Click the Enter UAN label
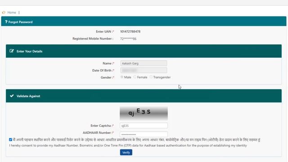Image resolution: width=288 pixels, height=162 pixels. point(105,31)
